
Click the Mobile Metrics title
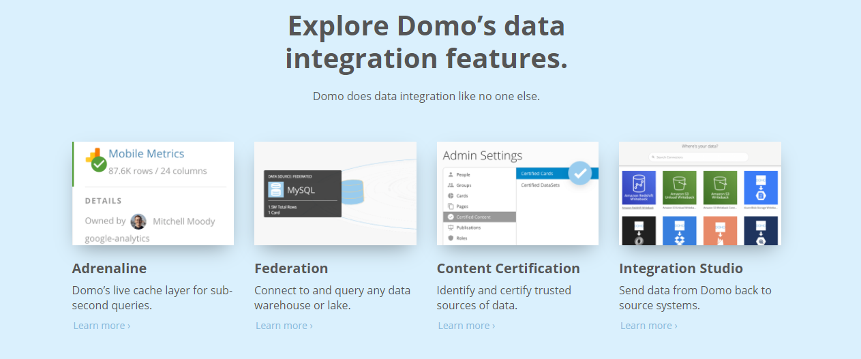click(147, 154)
